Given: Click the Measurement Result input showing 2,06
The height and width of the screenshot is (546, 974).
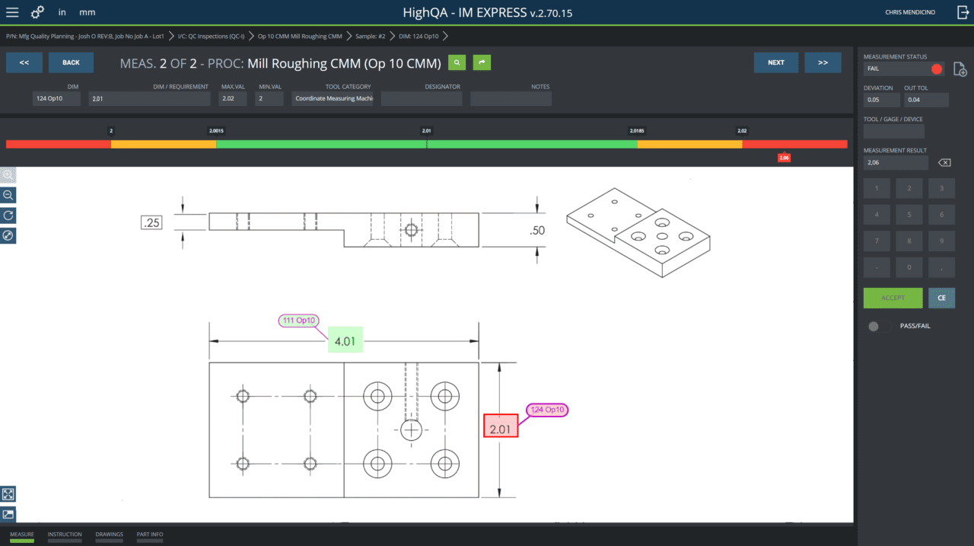Looking at the screenshot, I should point(896,162).
